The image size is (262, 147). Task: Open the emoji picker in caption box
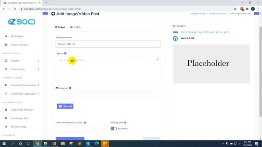[x=158, y=59]
